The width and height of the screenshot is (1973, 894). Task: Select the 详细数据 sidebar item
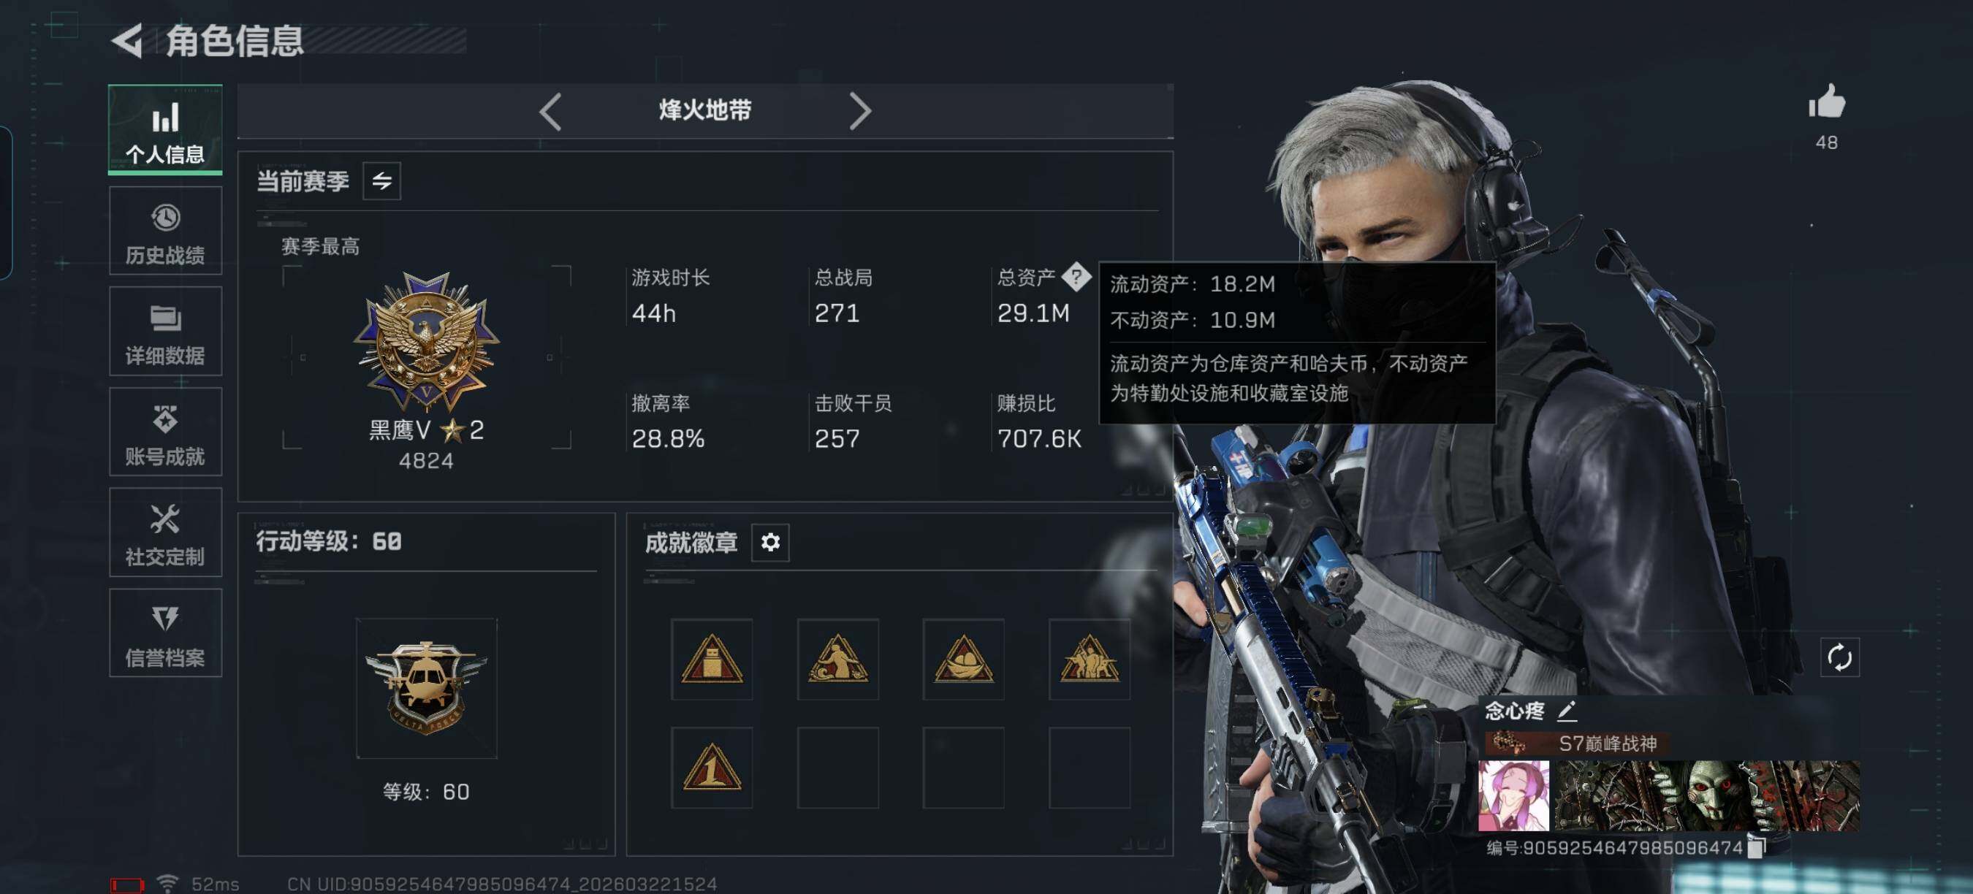[x=165, y=332]
